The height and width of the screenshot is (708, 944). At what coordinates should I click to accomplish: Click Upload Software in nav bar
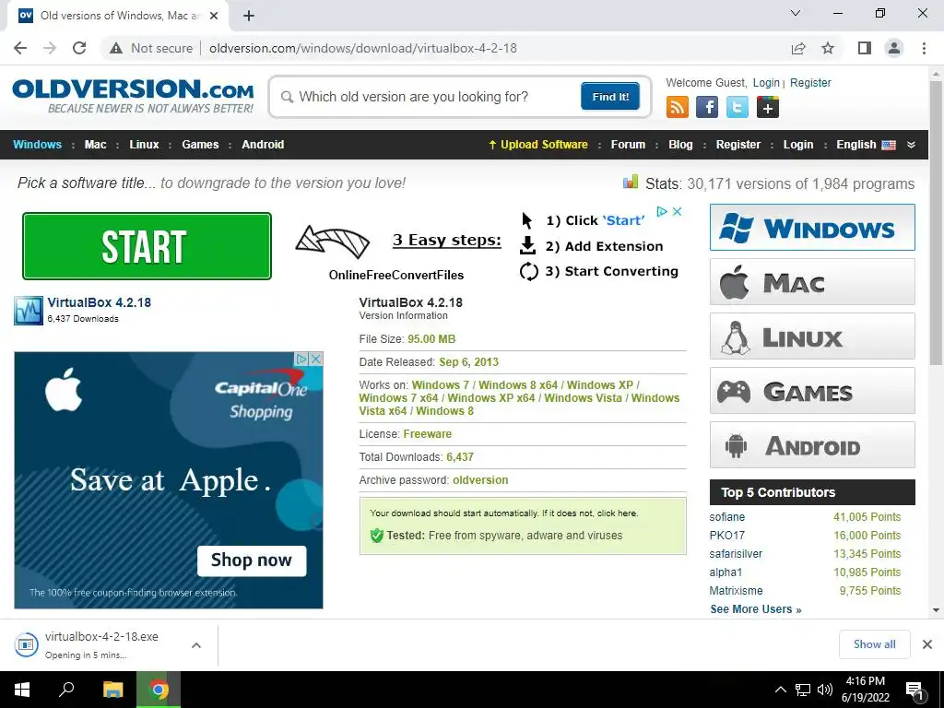pyautogui.click(x=537, y=145)
